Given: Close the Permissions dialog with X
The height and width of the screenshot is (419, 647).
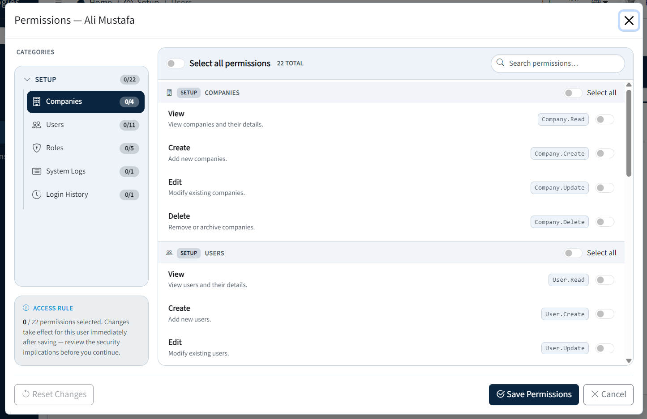Looking at the screenshot, I should [x=629, y=21].
